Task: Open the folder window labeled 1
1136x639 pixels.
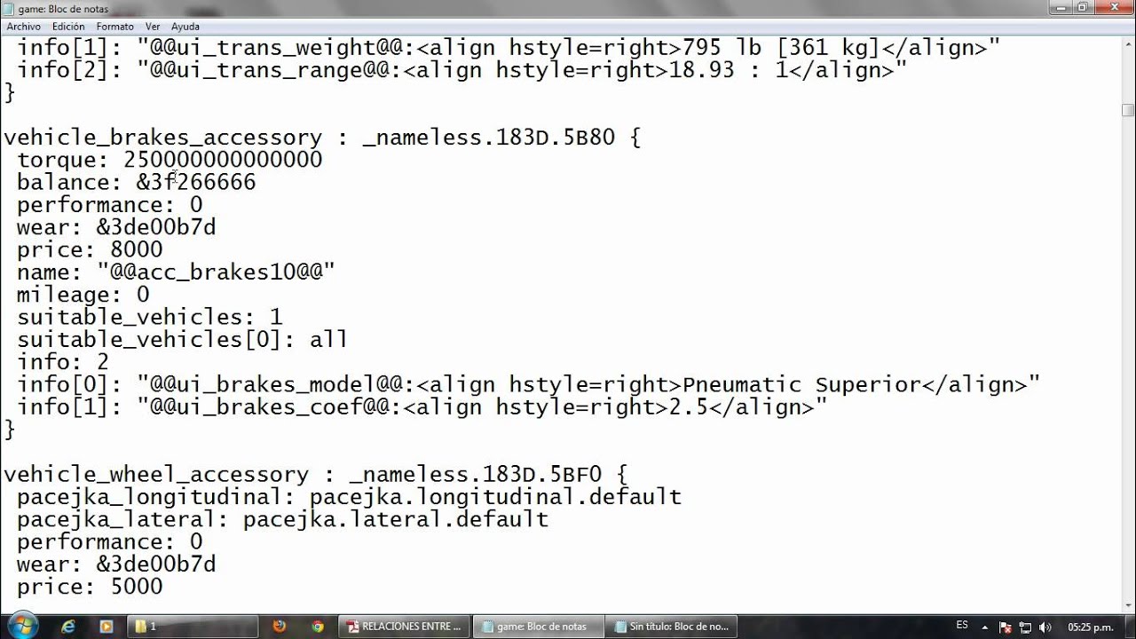Action: (193, 627)
